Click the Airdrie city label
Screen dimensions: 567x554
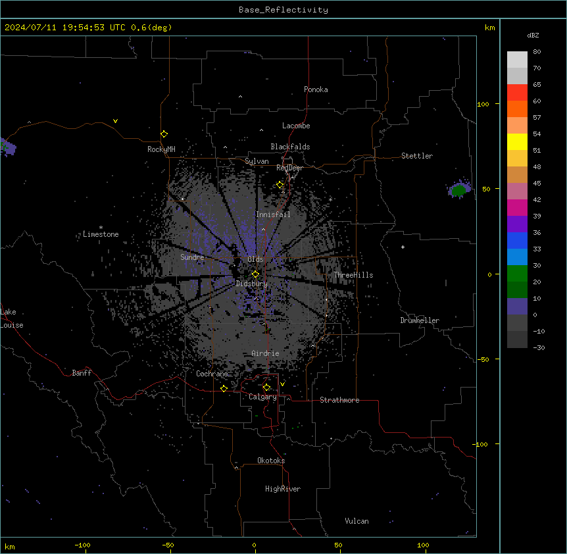[x=266, y=353]
